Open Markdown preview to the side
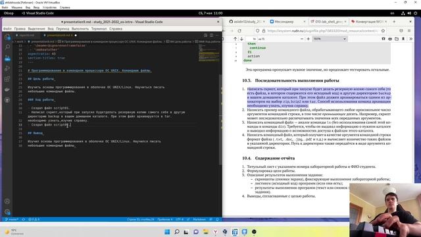This screenshot has height=237, width=421. (206, 35)
